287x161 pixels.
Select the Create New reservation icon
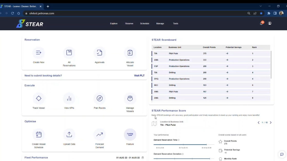[x=38, y=52]
